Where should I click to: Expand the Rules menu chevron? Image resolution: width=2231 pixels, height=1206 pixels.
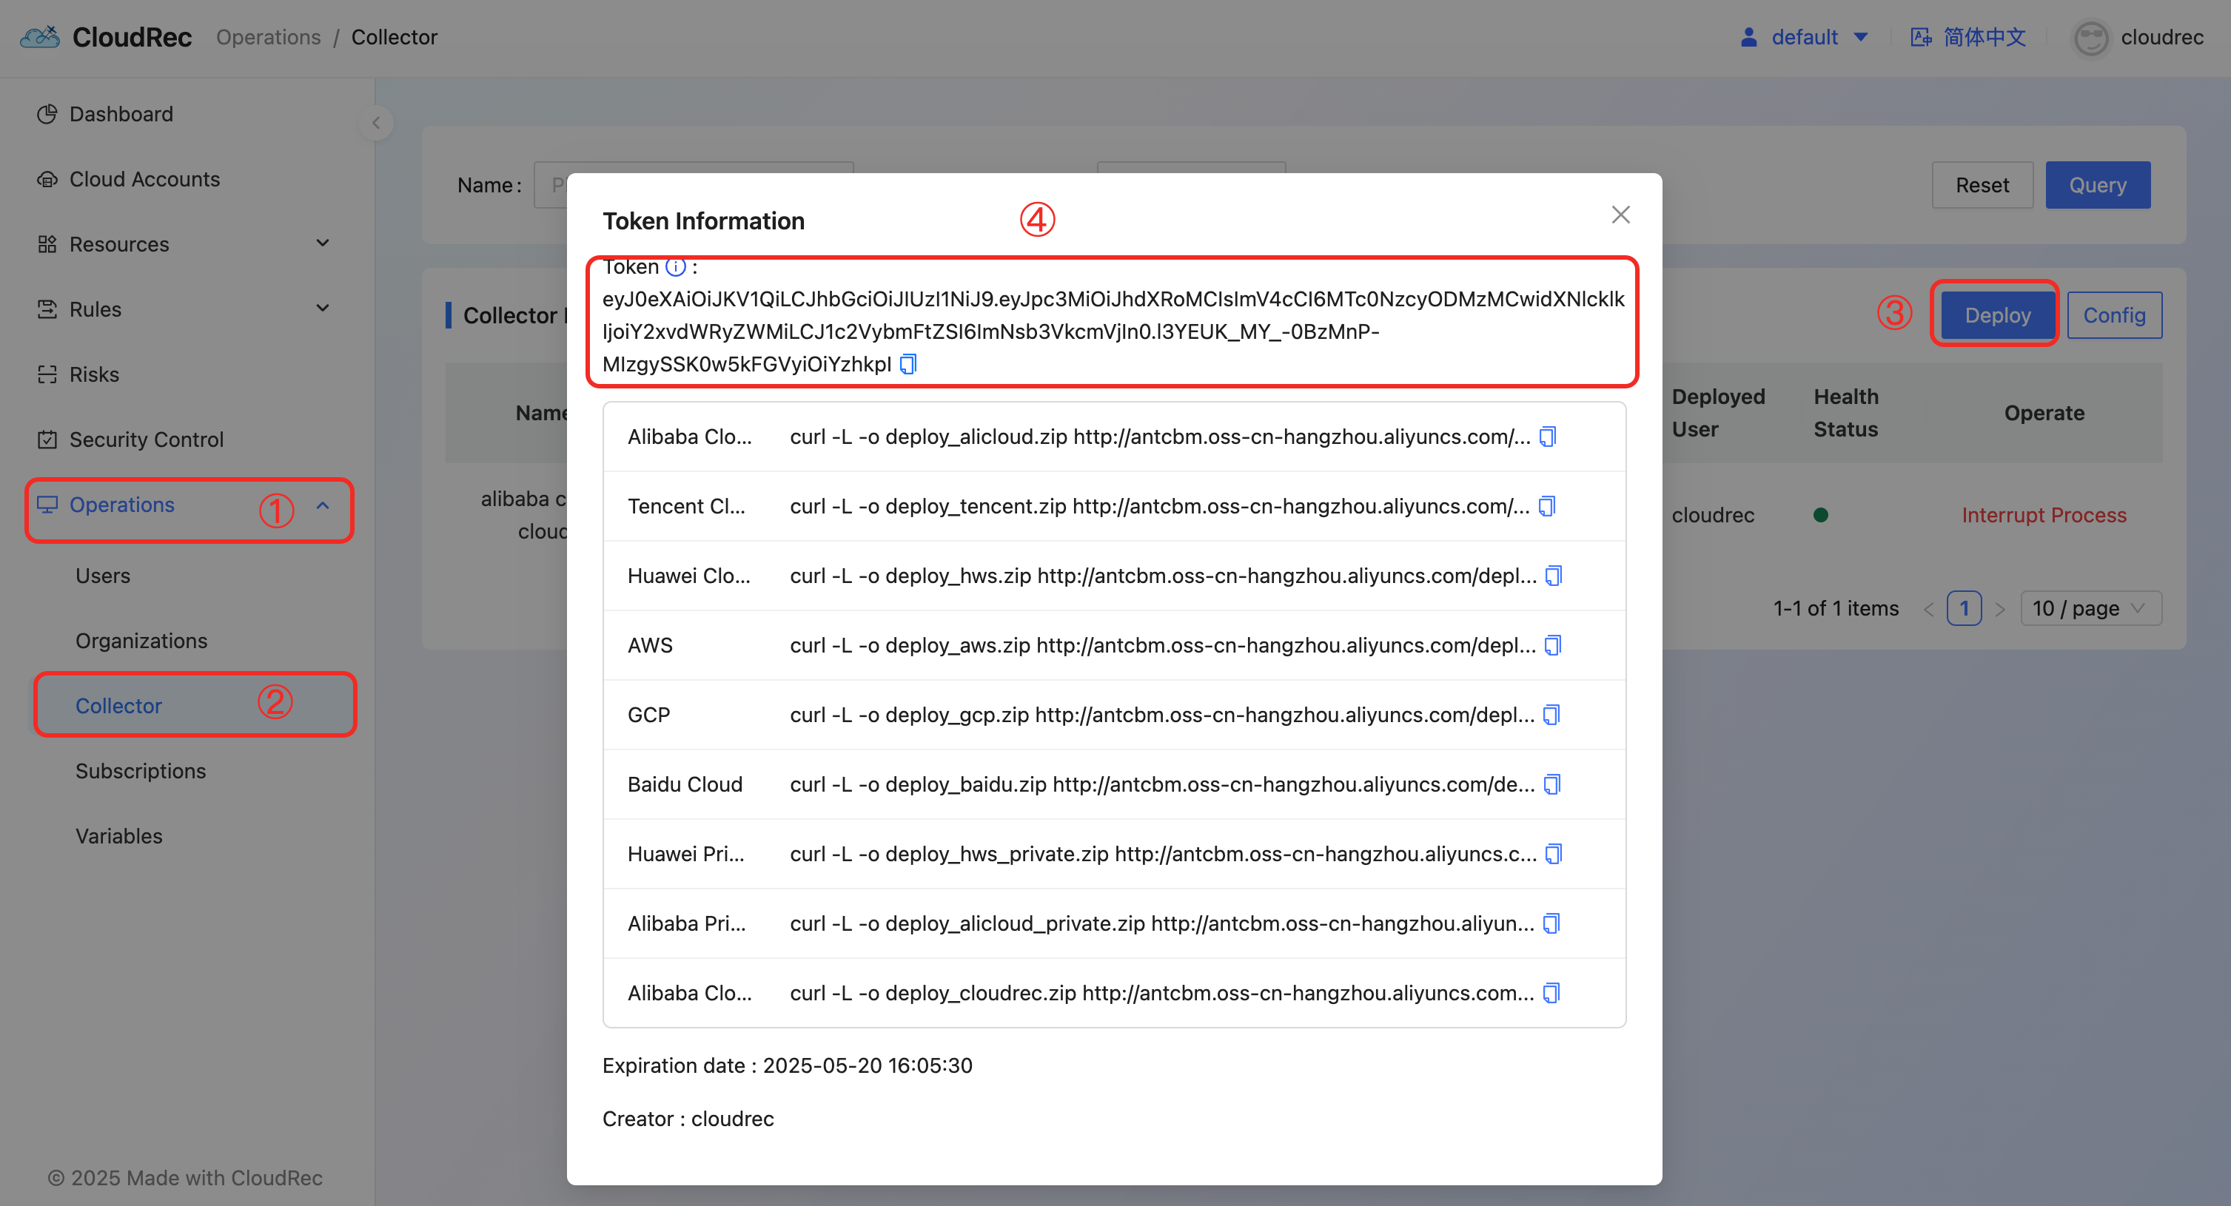click(x=323, y=309)
